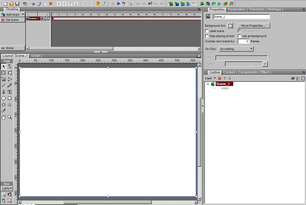The width and height of the screenshot is (306, 205).
Task: Delete selected outline item with red X
Action: (x=220, y=78)
